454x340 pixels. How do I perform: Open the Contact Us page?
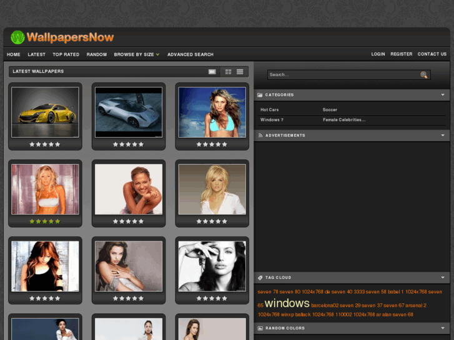[x=432, y=54]
